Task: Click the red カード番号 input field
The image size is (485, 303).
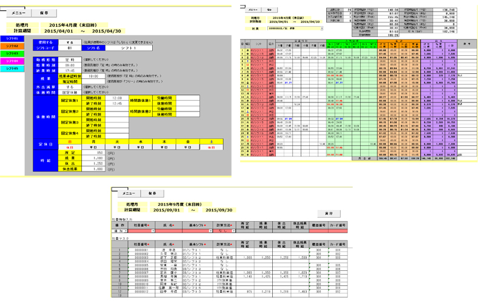Action: [338, 231]
